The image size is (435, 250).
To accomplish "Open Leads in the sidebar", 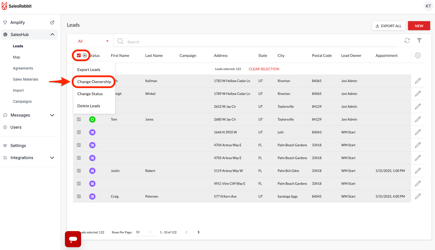I will click(18, 46).
